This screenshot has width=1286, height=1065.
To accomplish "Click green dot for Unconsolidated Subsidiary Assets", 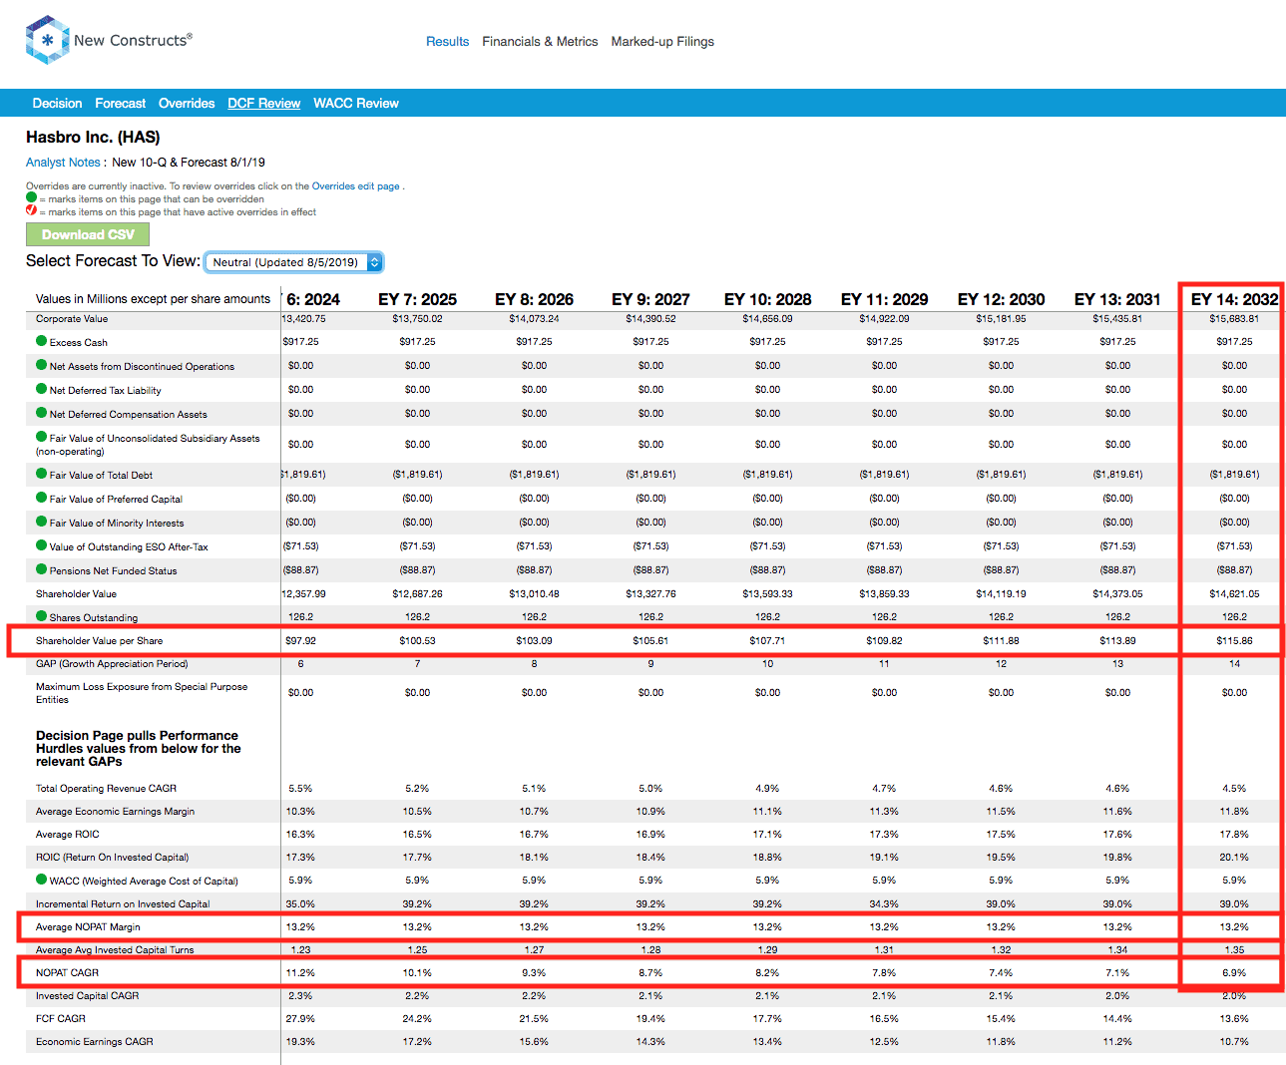I will tap(42, 437).
